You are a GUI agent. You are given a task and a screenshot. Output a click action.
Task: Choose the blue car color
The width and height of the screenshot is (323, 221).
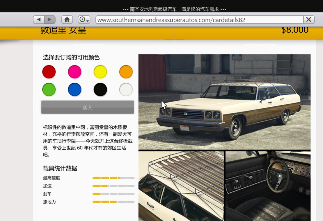coord(75,90)
